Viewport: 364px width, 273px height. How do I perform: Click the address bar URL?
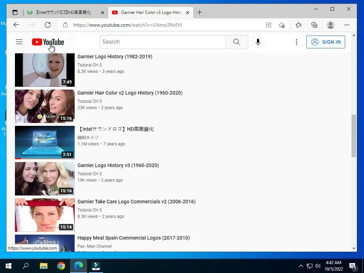128,25
